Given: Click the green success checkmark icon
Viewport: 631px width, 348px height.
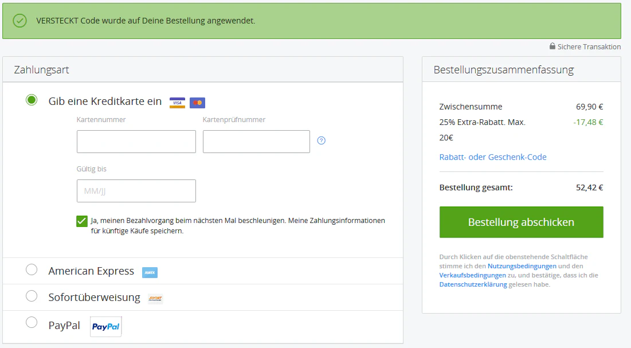Looking at the screenshot, I should [x=19, y=21].
